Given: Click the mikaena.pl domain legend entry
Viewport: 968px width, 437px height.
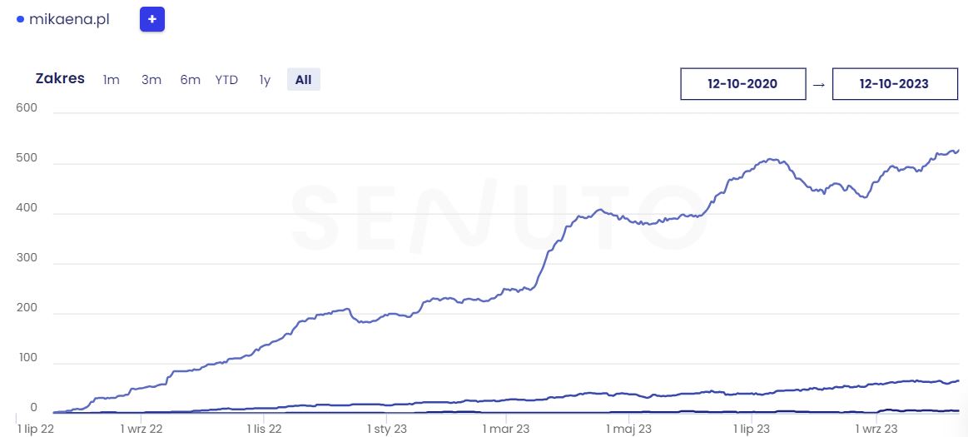Looking at the screenshot, I should coord(69,19).
